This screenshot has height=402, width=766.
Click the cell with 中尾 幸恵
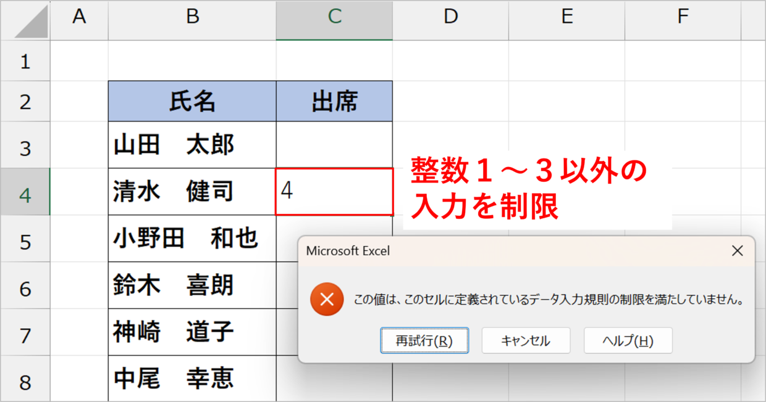click(192, 379)
